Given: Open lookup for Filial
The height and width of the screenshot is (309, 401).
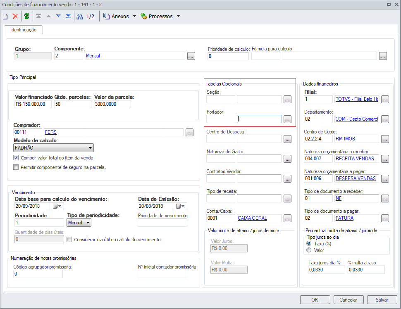Looking at the screenshot, I should [x=385, y=100].
